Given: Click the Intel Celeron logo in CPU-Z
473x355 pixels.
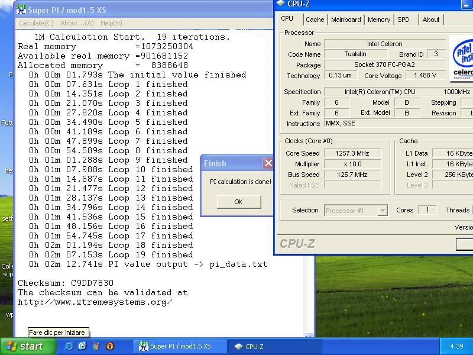Looking at the screenshot, I should click(x=461, y=59).
